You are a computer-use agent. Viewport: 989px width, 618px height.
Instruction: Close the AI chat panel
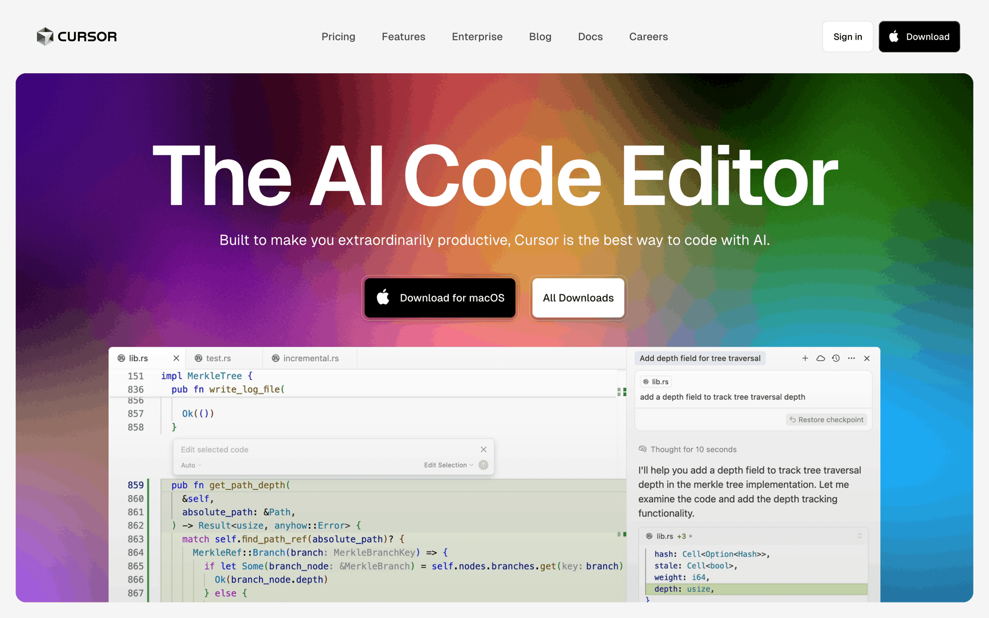coord(867,358)
